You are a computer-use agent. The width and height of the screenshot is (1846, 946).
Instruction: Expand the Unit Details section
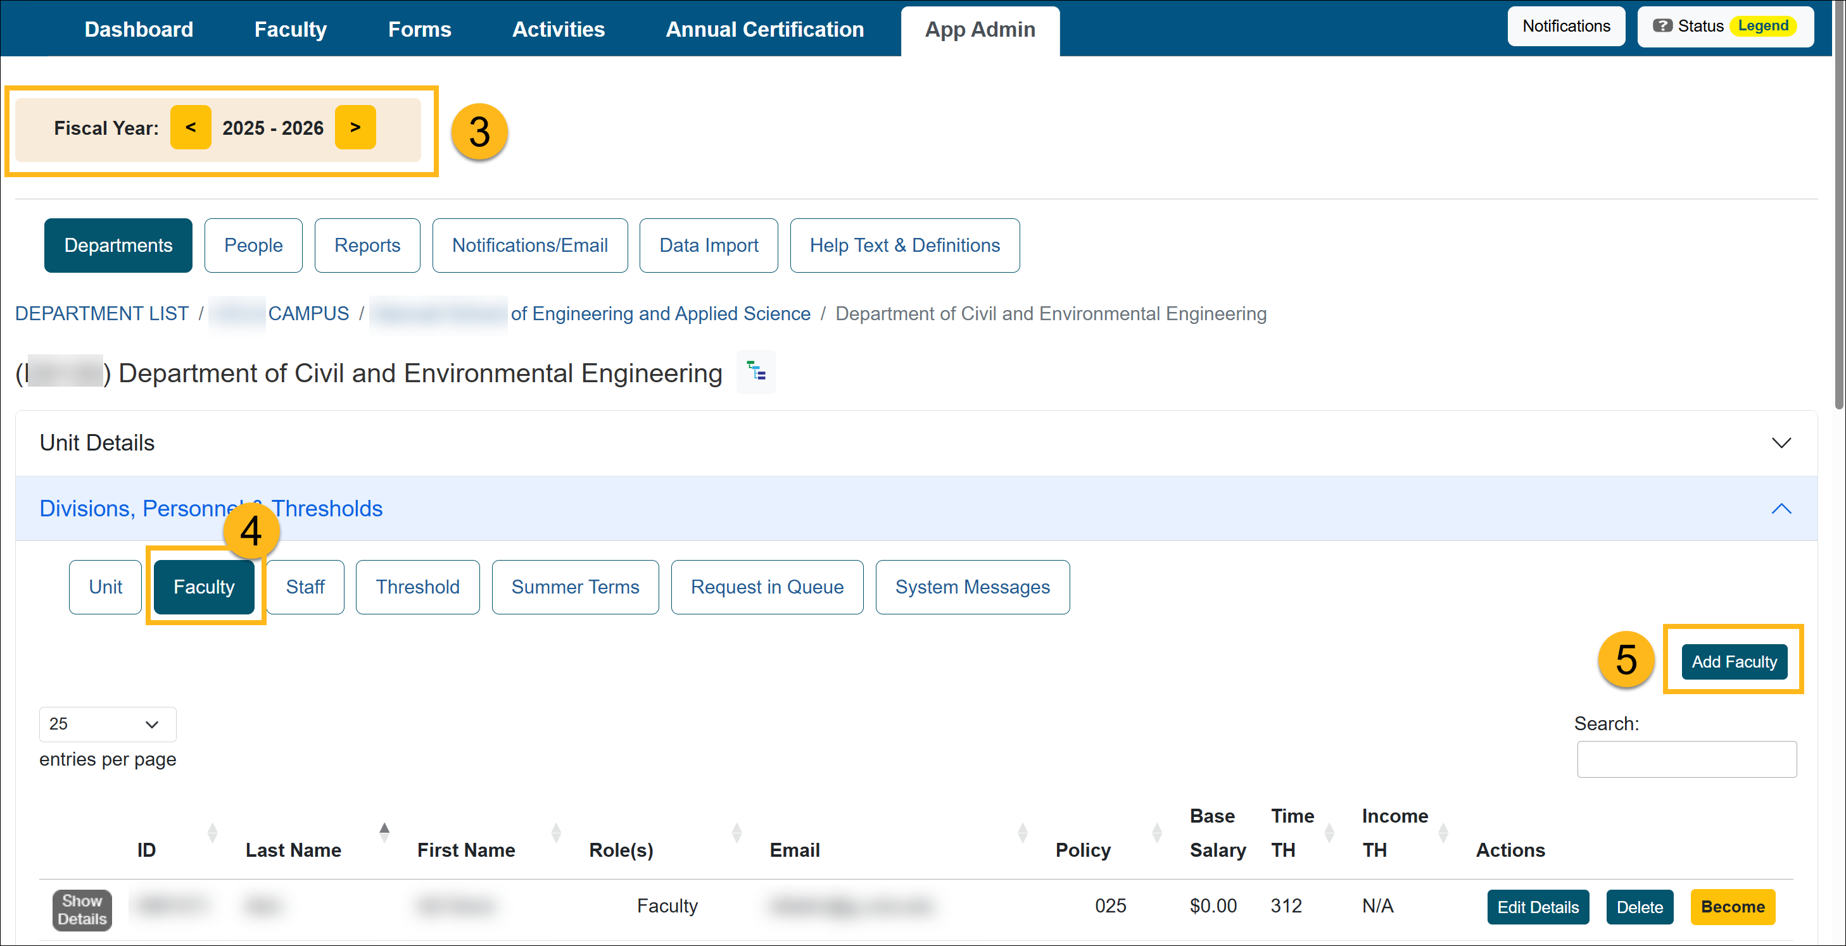[x=1782, y=442]
